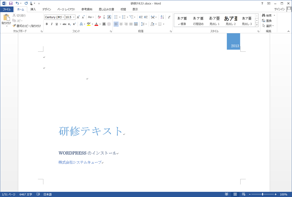Click the large Paste (貼り付け) clipboard icon
The height and width of the screenshot is (197, 292).
click(6, 18)
